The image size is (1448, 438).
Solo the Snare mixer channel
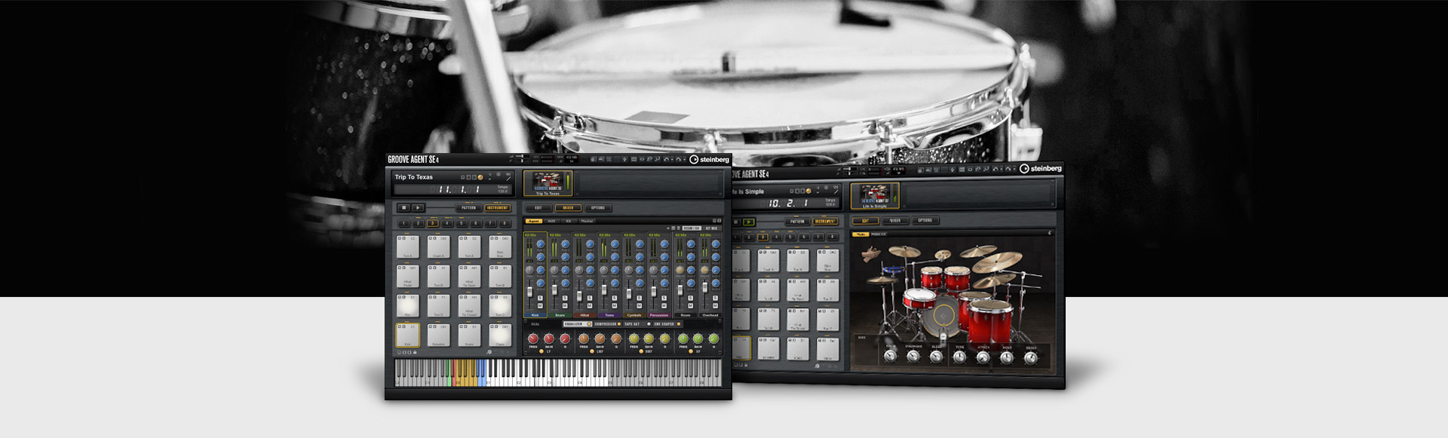tap(565, 298)
